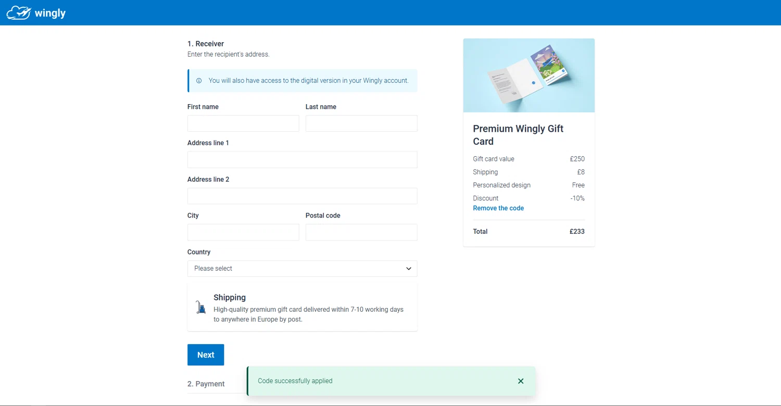Click the 'Gift card value' row label
781x406 pixels.
click(494, 159)
